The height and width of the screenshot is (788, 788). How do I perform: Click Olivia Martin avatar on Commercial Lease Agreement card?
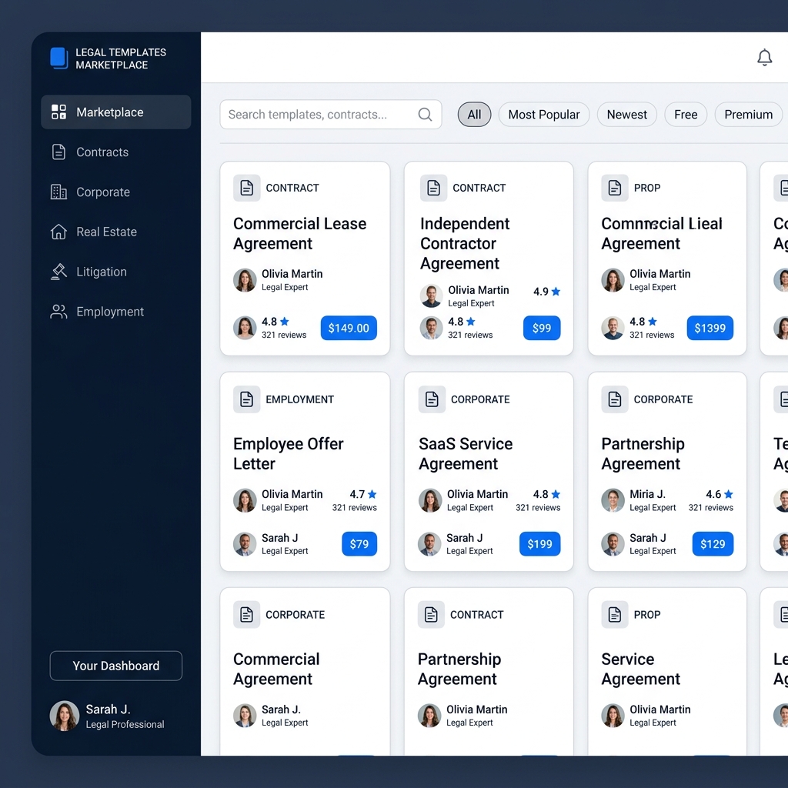(x=245, y=280)
